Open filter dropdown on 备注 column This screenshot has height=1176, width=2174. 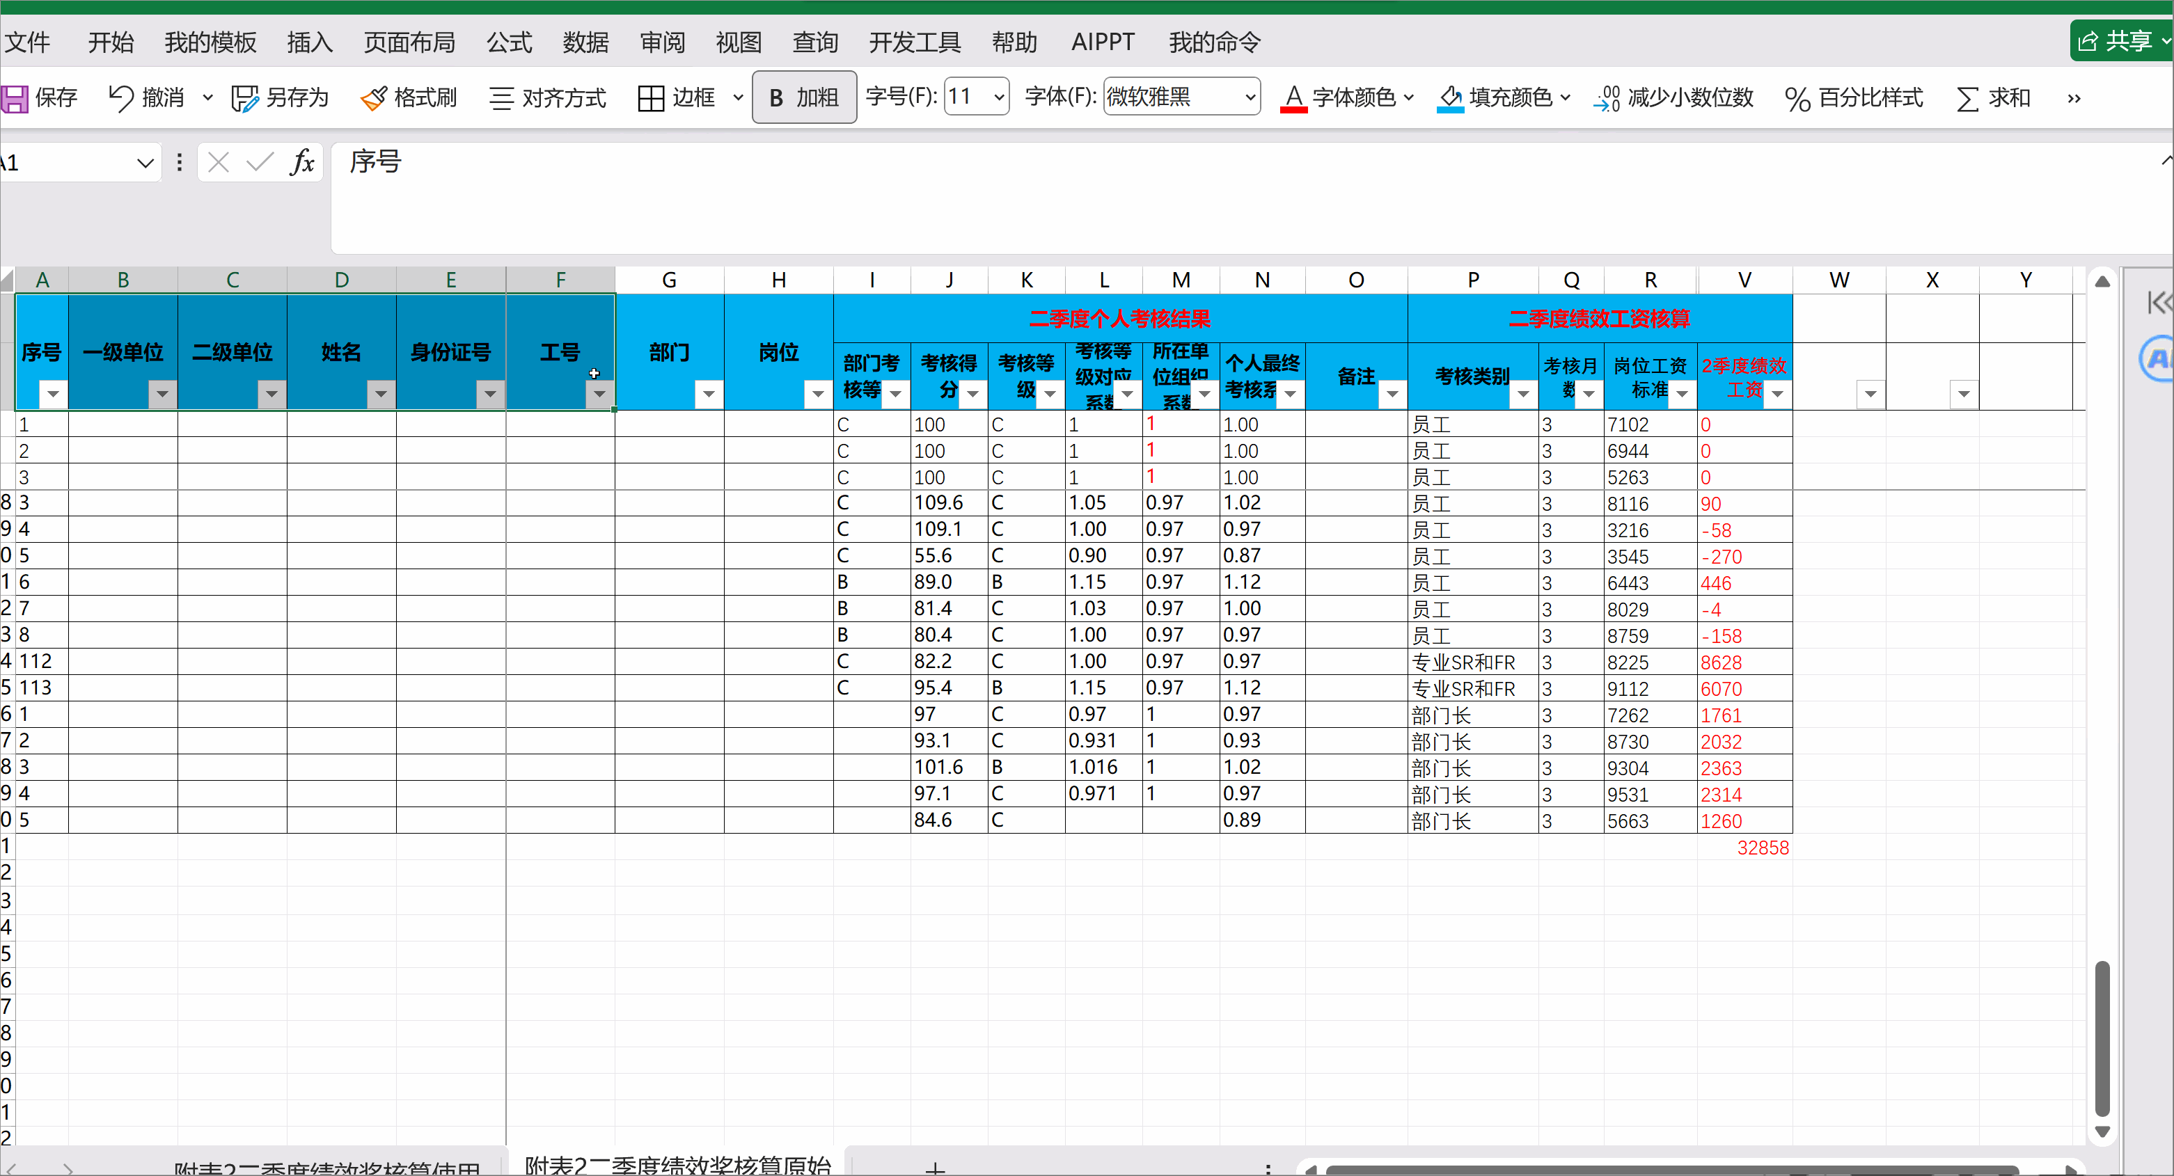pos(1392,394)
